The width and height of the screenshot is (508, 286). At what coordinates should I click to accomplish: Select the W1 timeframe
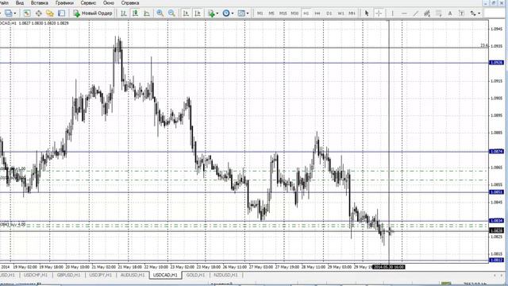[341, 14]
